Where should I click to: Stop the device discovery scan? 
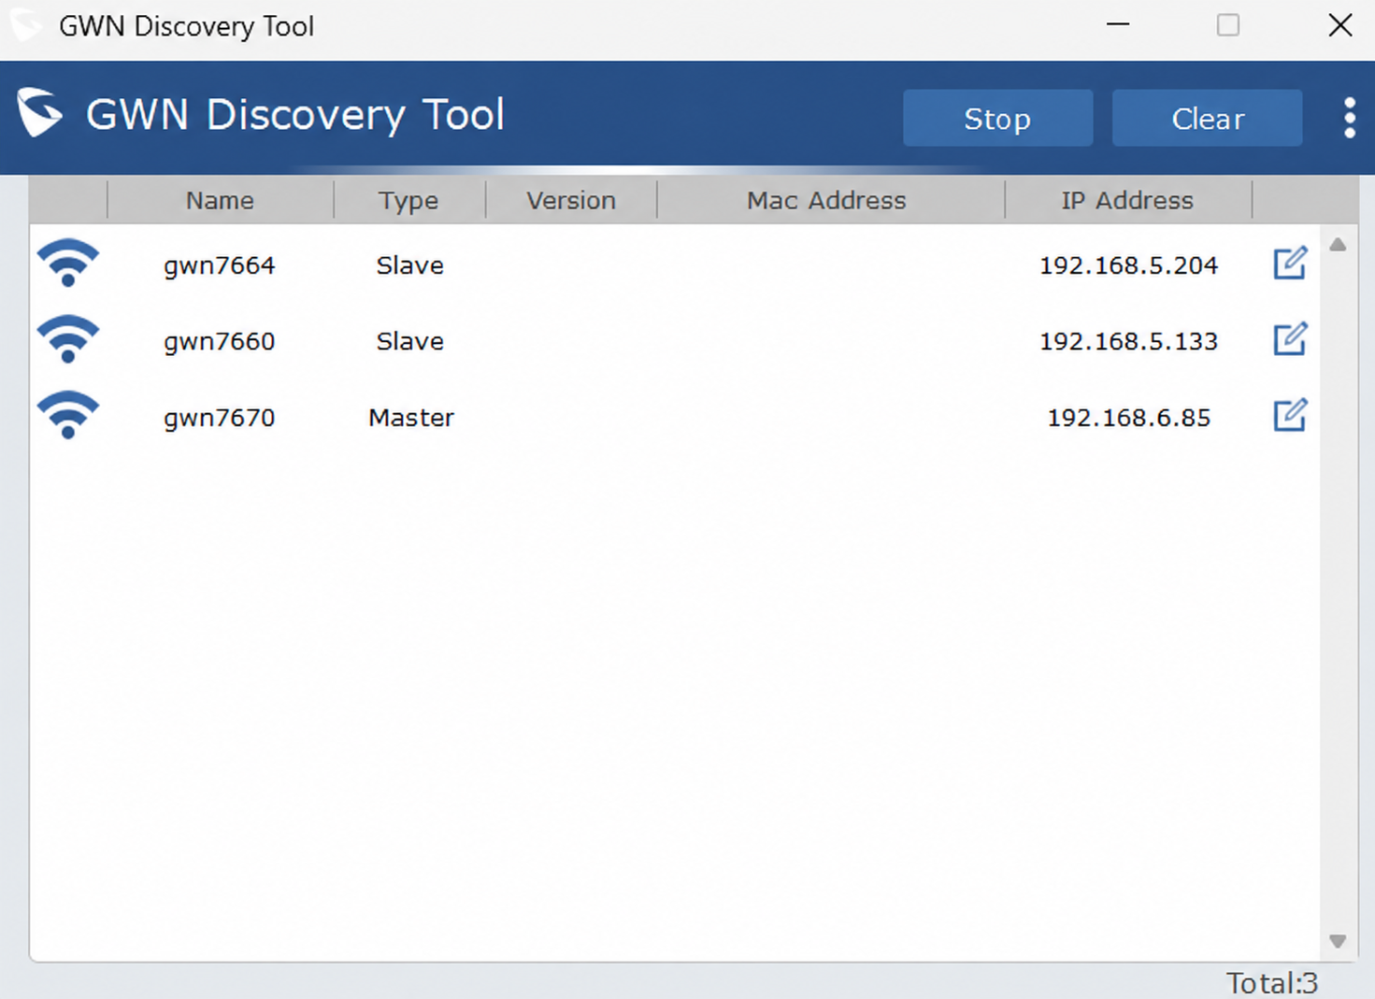coord(997,118)
